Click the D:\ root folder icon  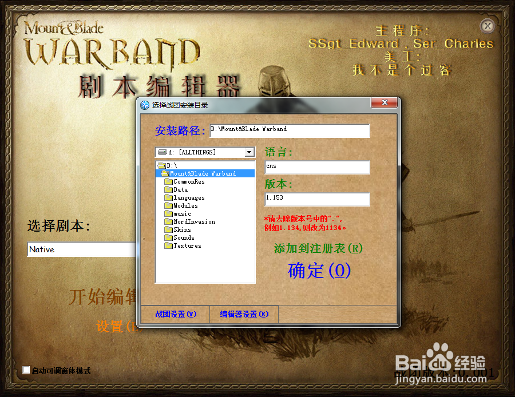(161, 165)
